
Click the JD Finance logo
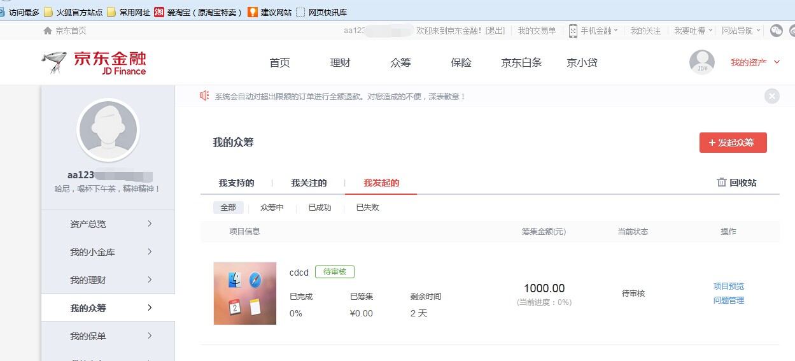(94, 62)
